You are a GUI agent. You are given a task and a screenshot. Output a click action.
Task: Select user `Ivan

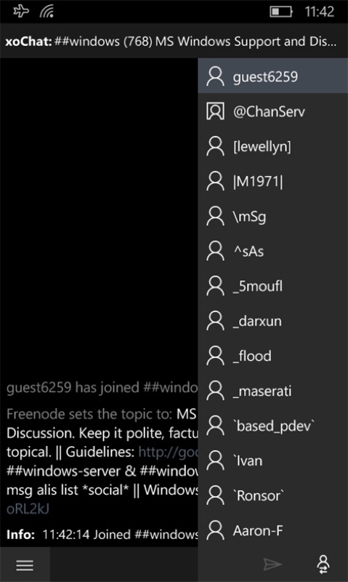coord(272,461)
